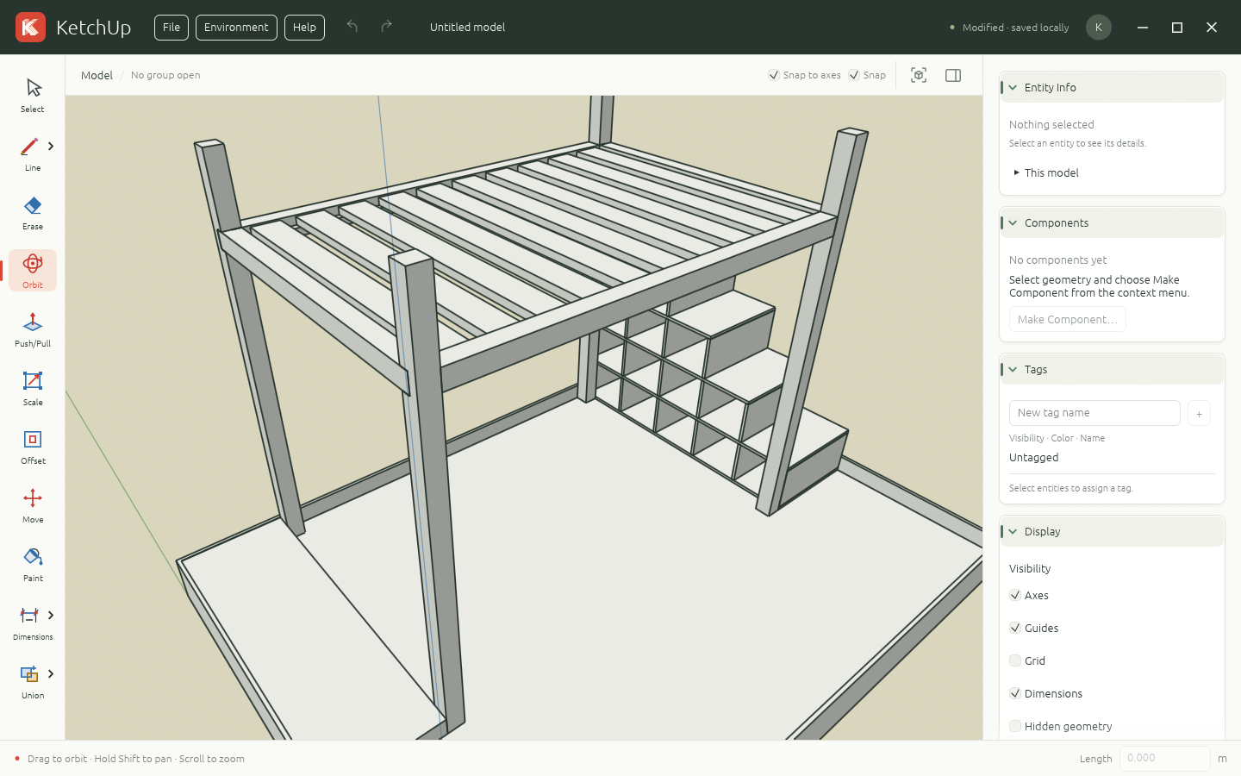Open Union tool flyout arrow
The image size is (1241, 776).
(51, 673)
